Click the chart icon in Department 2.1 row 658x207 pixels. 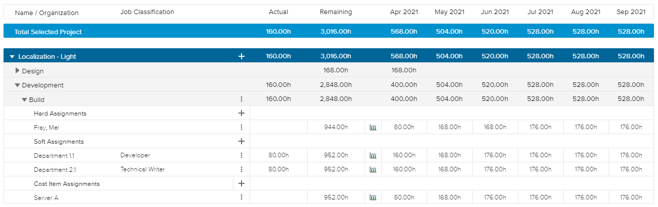(373, 170)
